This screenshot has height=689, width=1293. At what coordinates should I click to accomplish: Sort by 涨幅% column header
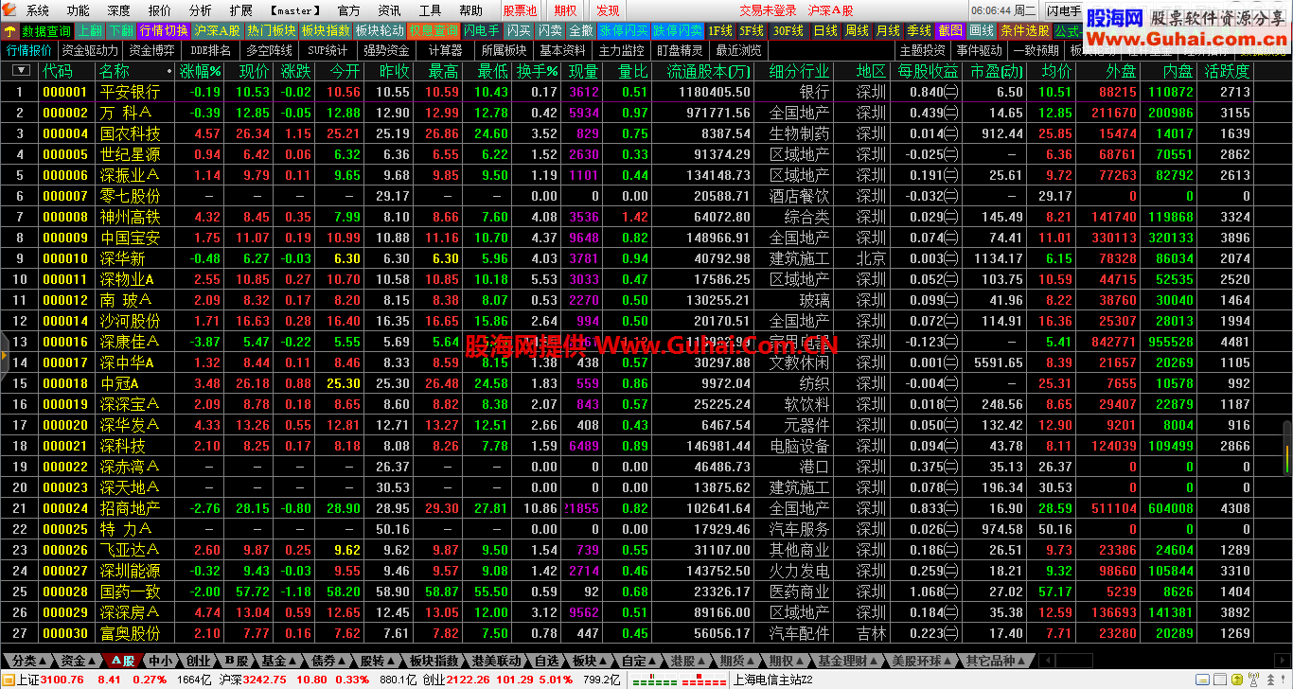[x=201, y=71]
